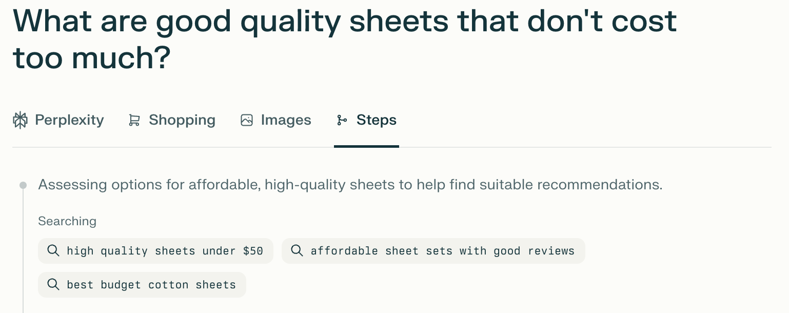Click the step progress dot indicator
This screenshot has height=313, width=789.
(23, 185)
